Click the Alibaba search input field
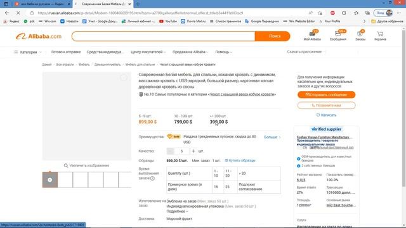This screenshot has width=406, height=228. tap(164, 36)
